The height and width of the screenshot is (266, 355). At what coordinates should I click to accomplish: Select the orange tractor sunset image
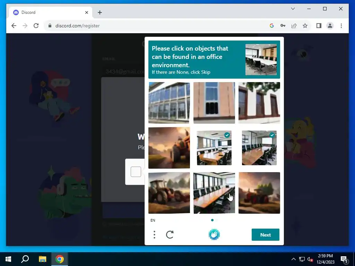[x=169, y=148]
